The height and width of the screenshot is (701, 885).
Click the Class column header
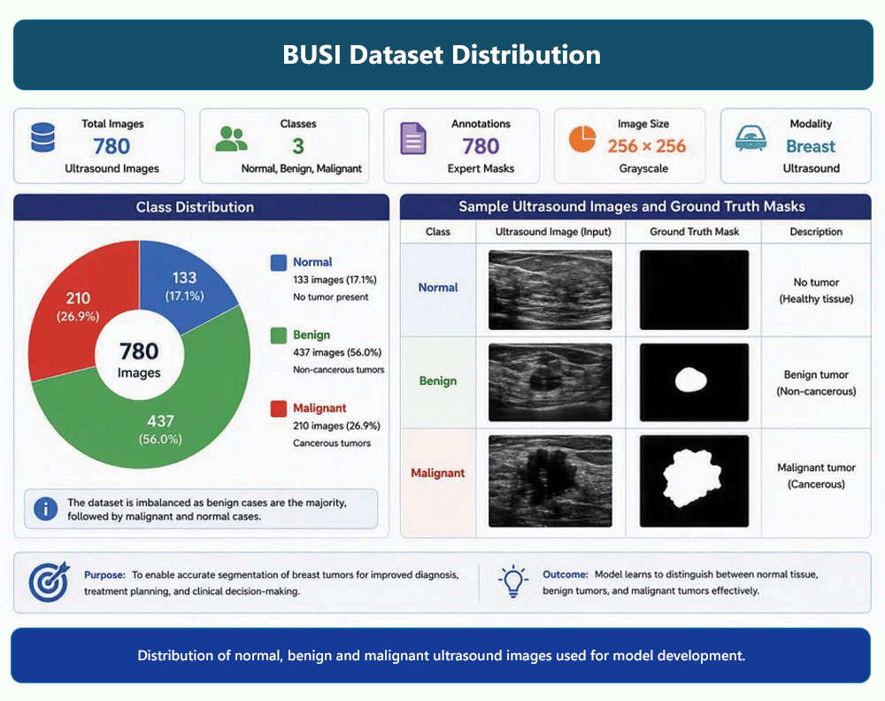[x=438, y=232]
